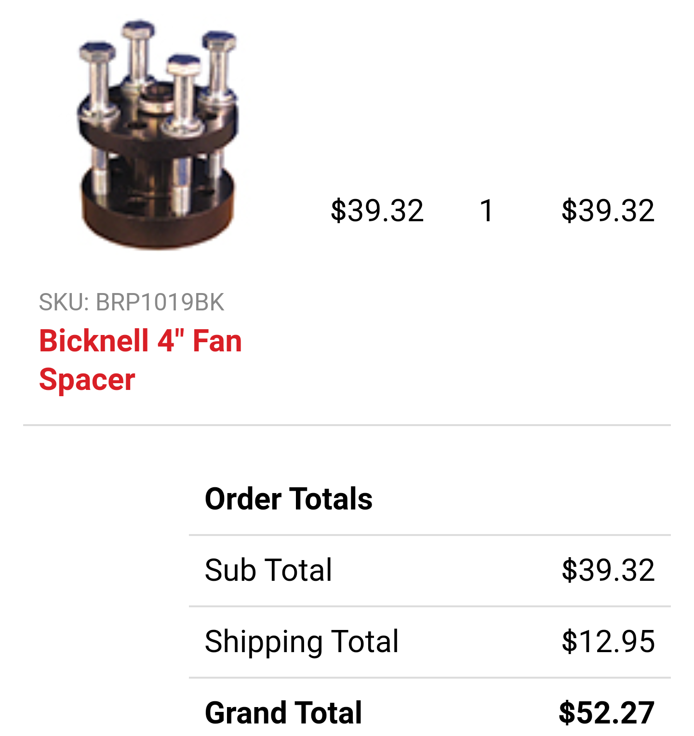
Task: Click the Order Totals heading
Action: click(288, 498)
